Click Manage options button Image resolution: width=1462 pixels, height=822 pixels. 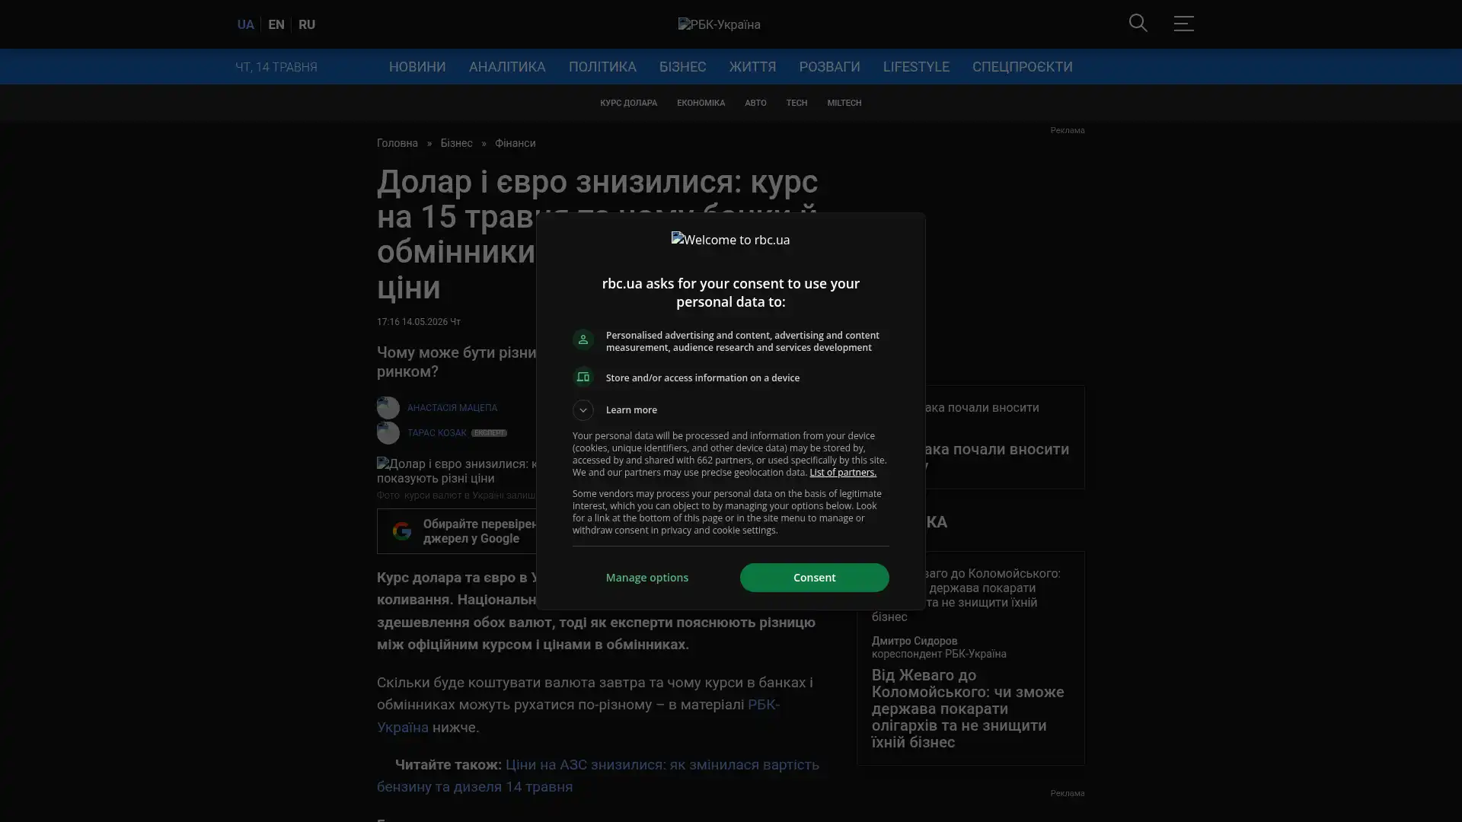pyautogui.click(x=647, y=578)
